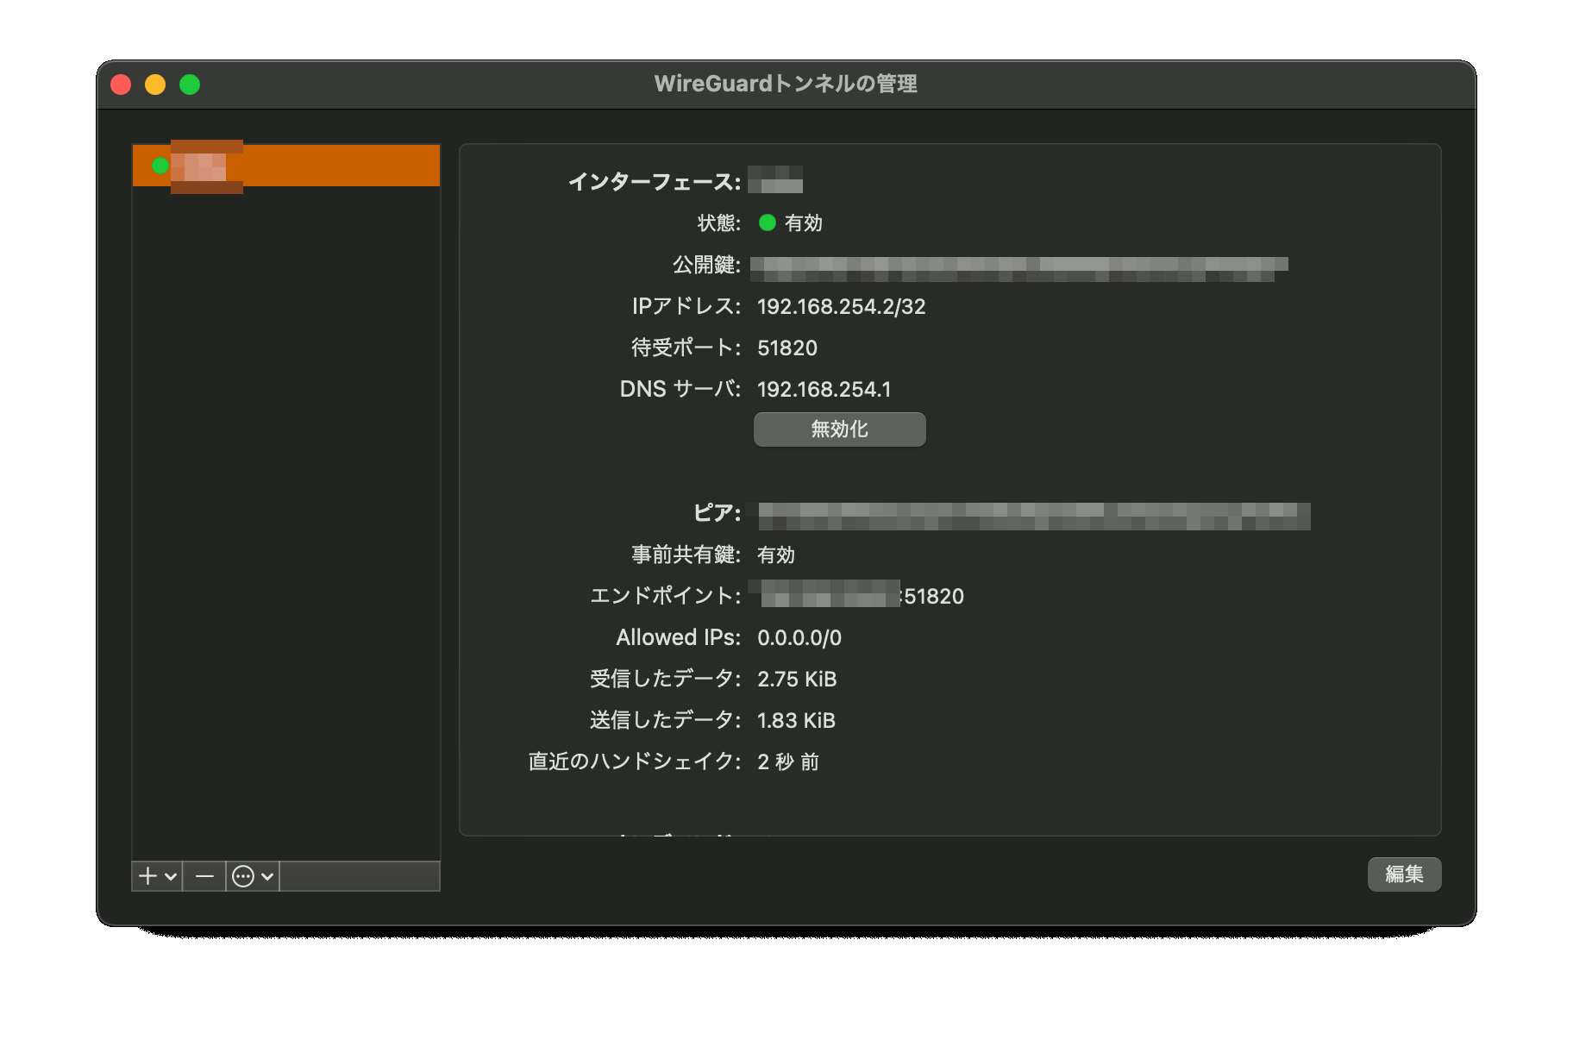The height and width of the screenshot is (1059, 1573).
Task: Close the WireGuard window with red button
Action: 121,85
